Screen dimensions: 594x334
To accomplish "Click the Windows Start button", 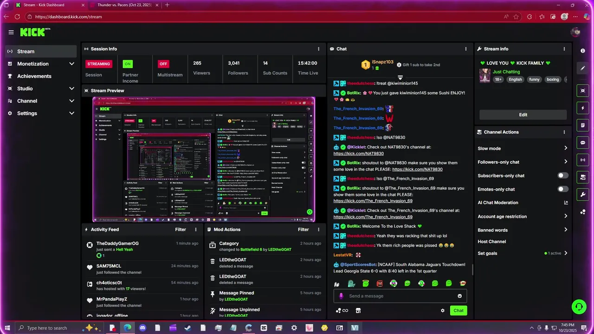I will click(x=7, y=328).
